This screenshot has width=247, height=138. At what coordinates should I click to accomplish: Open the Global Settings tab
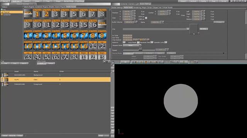click(x=117, y=8)
